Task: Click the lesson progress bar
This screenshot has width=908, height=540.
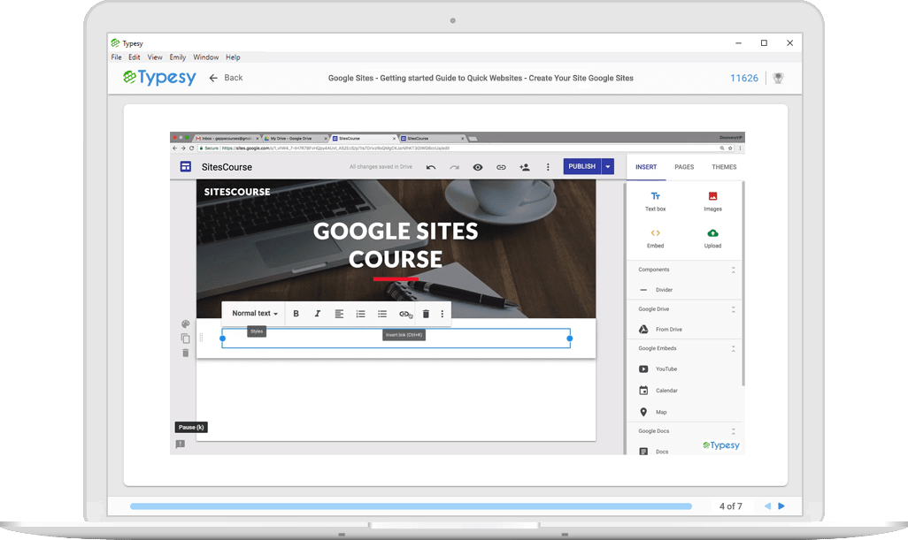Action: click(x=411, y=506)
